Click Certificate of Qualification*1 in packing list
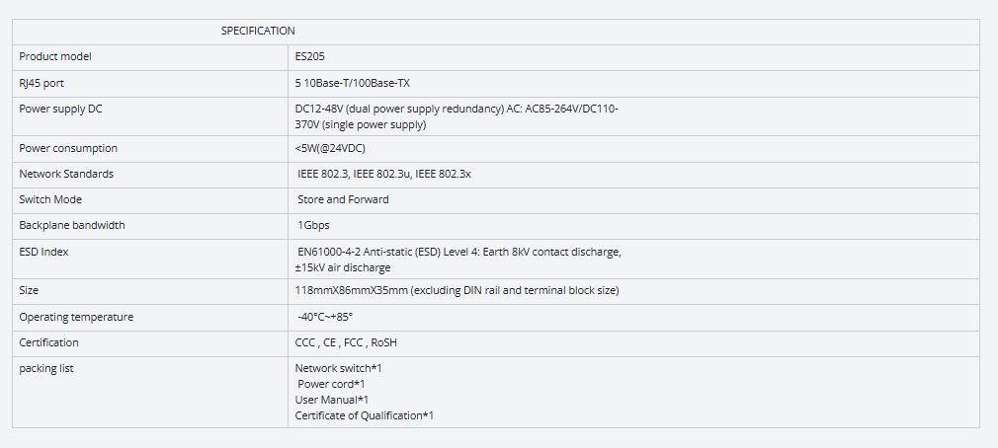 click(364, 415)
